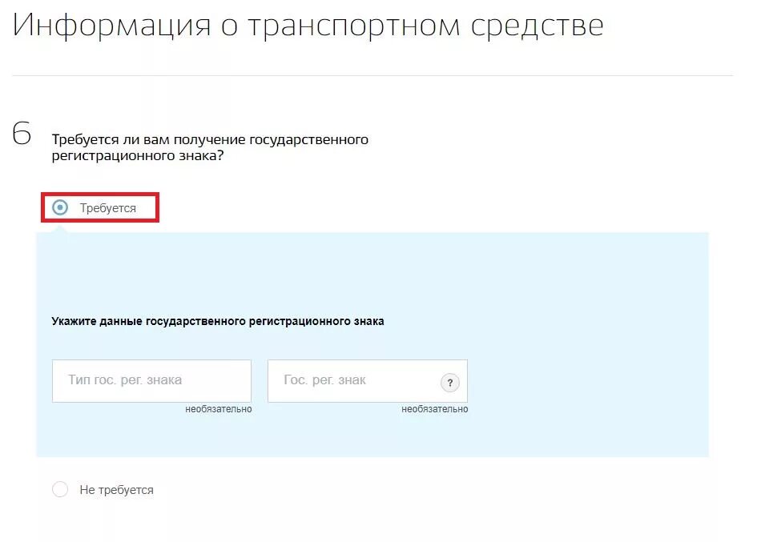Click the "Укажите данные государственного регистрационного знака" label
Screen dimensions: 769x542
pyautogui.click(x=218, y=322)
